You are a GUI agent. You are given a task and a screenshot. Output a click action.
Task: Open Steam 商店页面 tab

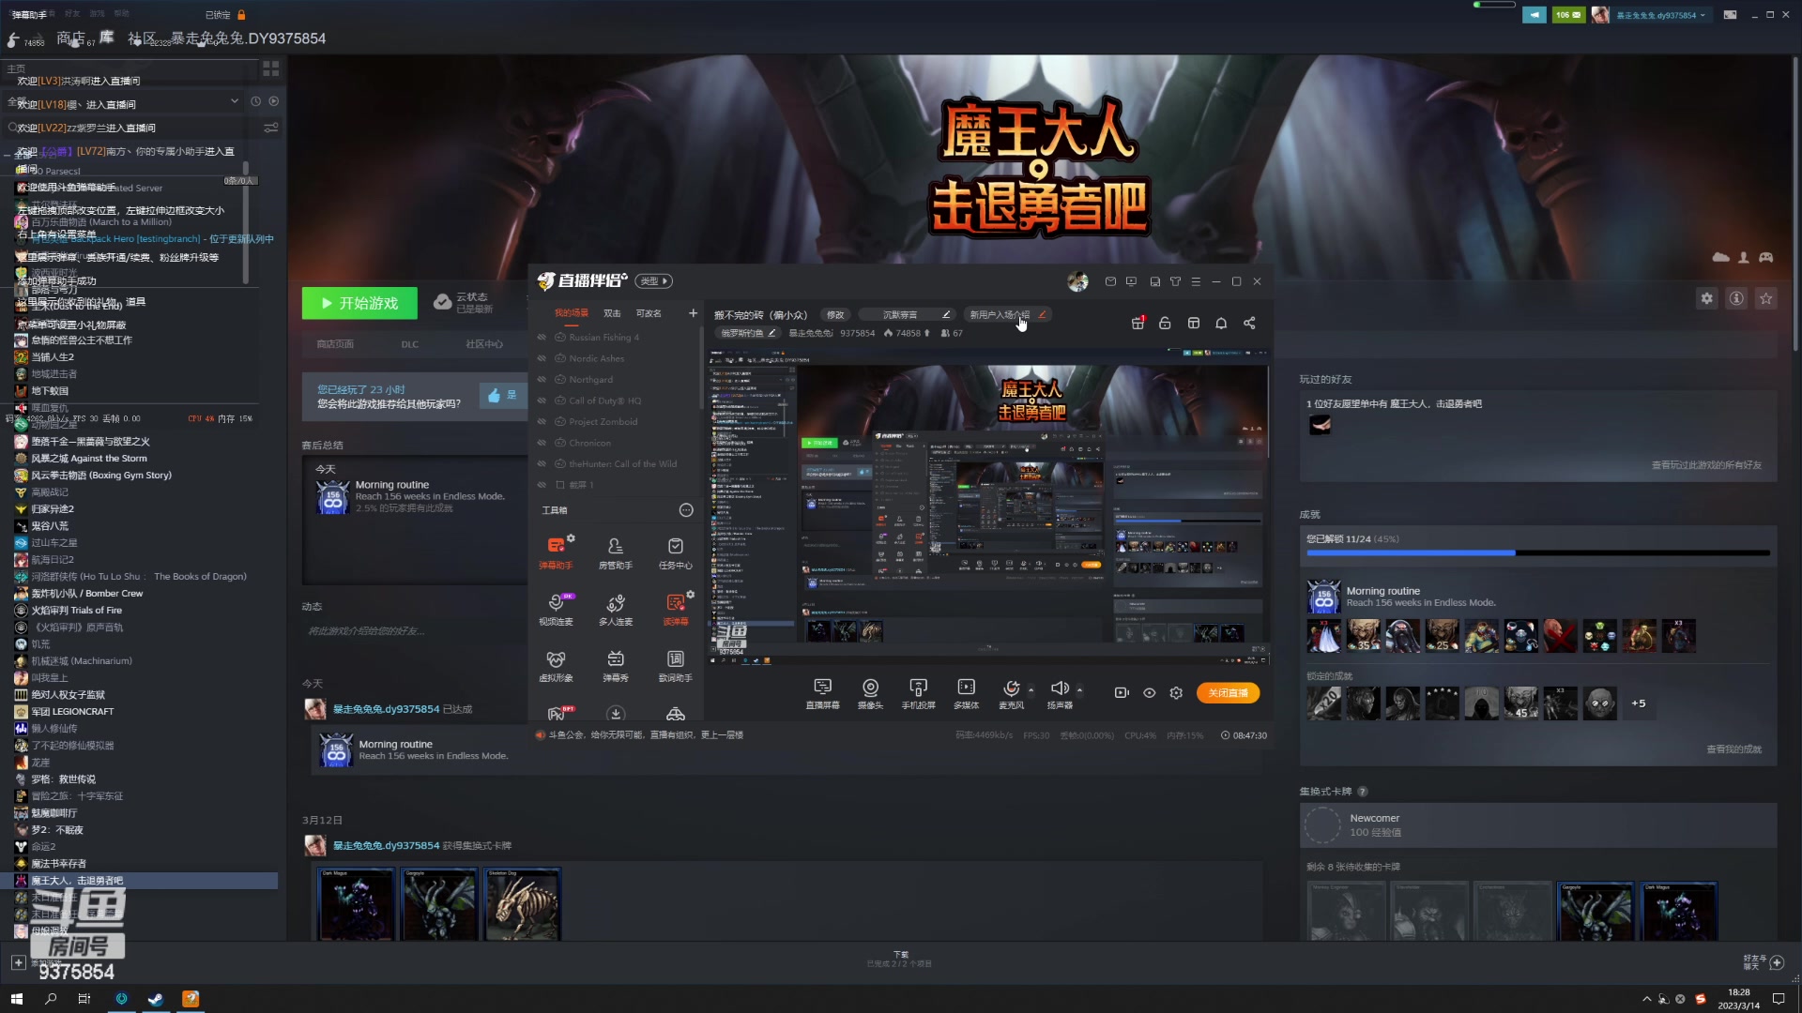[x=335, y=344]
